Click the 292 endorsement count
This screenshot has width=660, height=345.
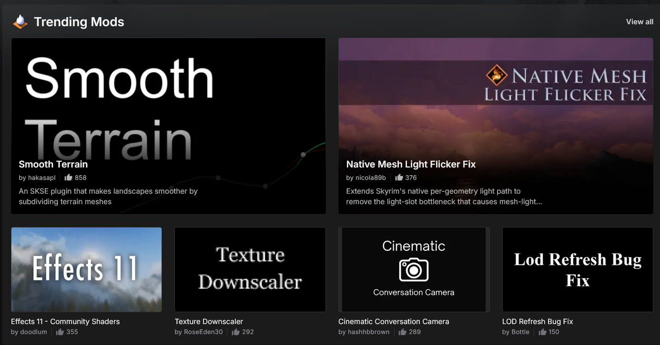[x=248, y=332]
